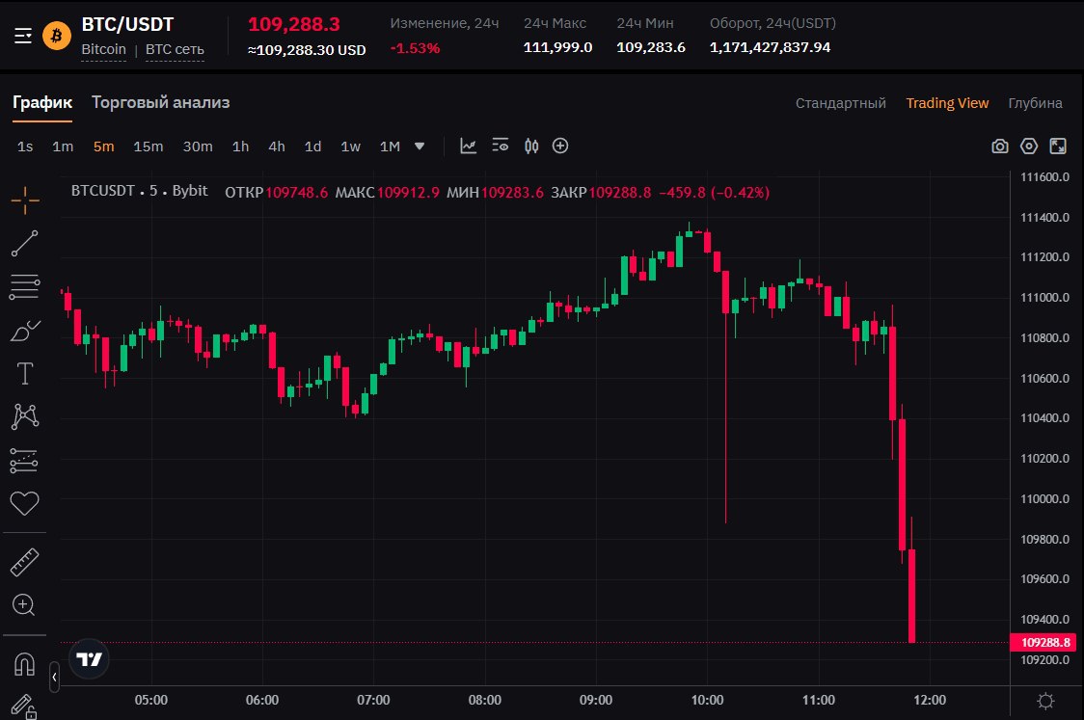
Task: Click the zoom in magnifier tool
Action: (x=25, y=605)
